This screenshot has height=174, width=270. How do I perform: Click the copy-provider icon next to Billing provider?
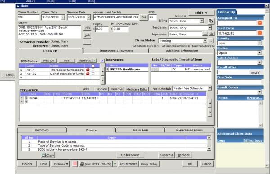[211, 21]
